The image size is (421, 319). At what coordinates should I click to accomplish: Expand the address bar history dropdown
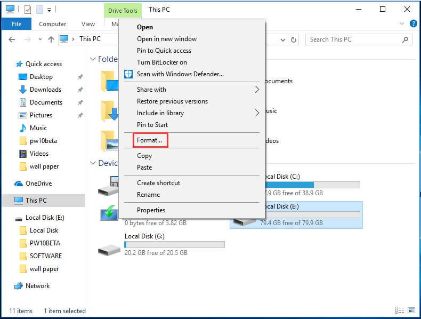(x=283, y=40)
